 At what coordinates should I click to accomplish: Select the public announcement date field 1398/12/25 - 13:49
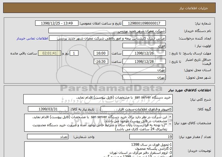click(57, 23)
